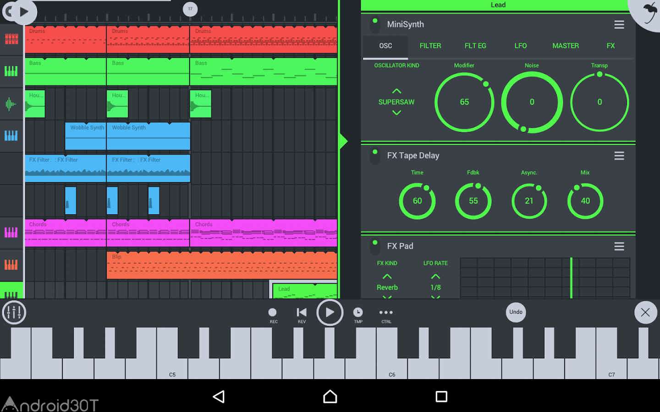Viewport: 660px width, 412px height.
Task: Select the red Drums track icon
Action: (11, 39)
